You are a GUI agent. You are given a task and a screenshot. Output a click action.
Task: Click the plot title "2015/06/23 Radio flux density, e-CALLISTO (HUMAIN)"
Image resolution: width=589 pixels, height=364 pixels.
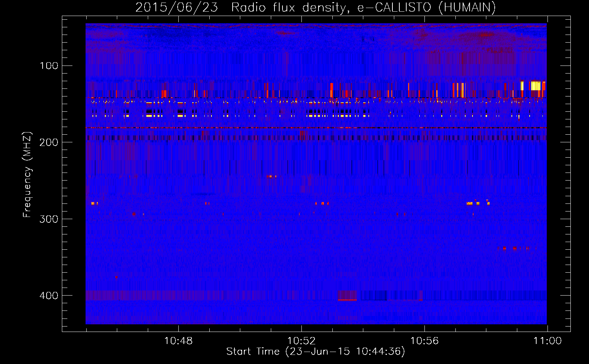tap(315, 7)
